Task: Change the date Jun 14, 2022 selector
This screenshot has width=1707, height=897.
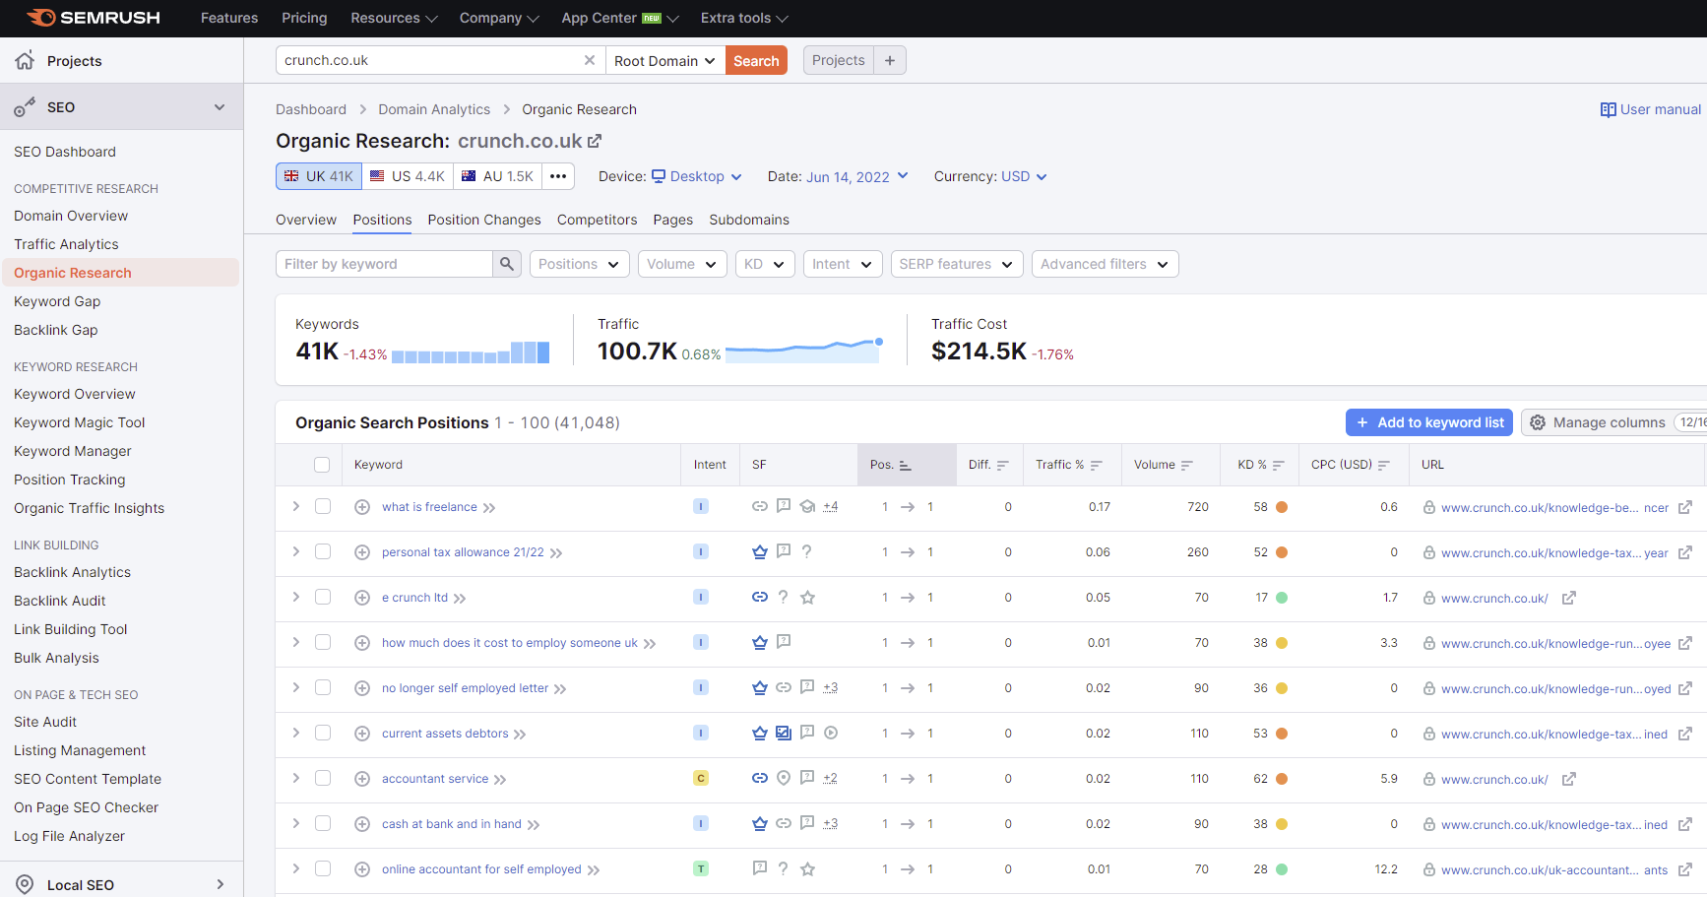Action: tap(856, 176)
